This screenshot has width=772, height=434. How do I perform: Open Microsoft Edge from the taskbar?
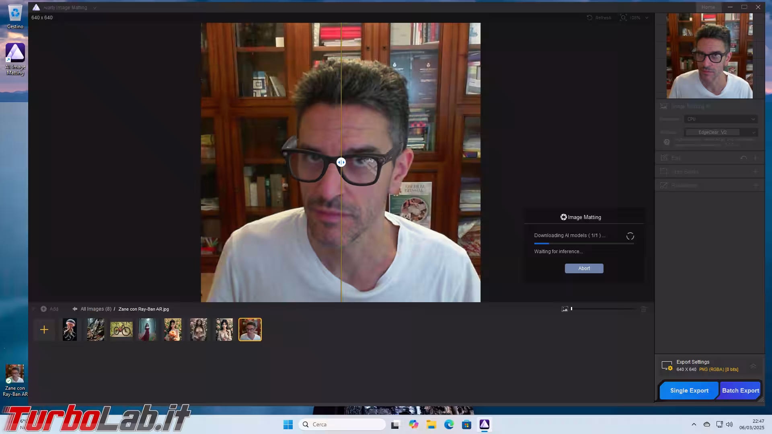click(x=449, y=424)
